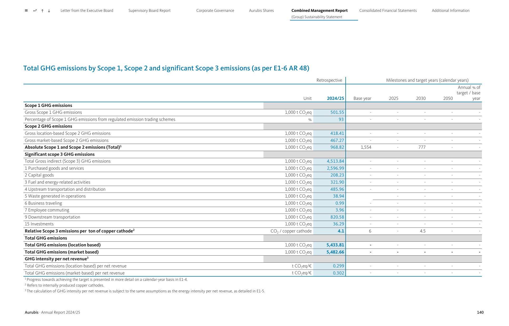Open Supervisory Board Report section
This screenshot has height=326, width=509.
(x=149, y=11)
